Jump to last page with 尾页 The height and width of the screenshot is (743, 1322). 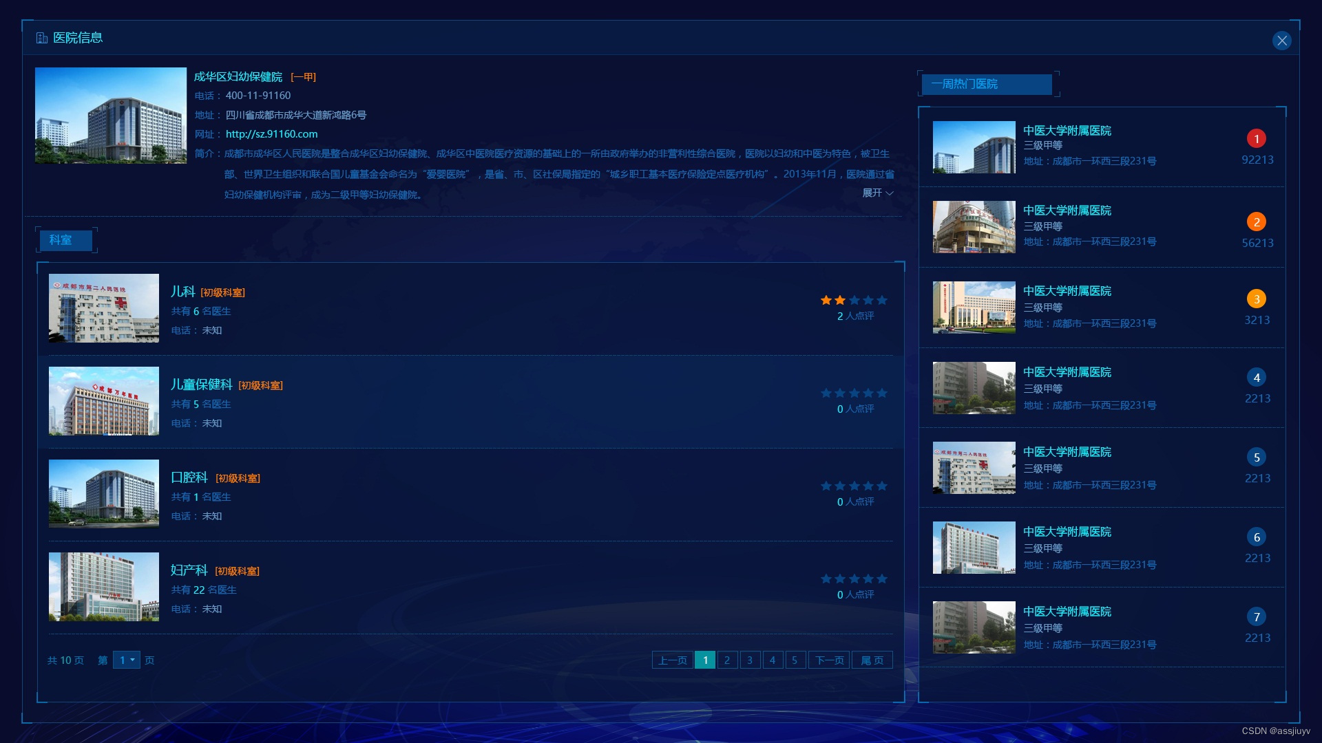(x=872, y=660)
